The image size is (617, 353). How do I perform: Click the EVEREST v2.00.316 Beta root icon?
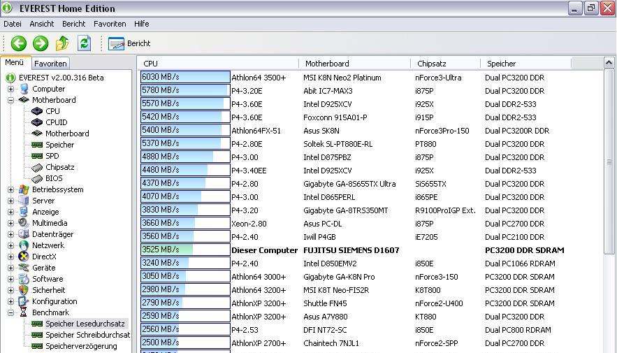point(10,78)
